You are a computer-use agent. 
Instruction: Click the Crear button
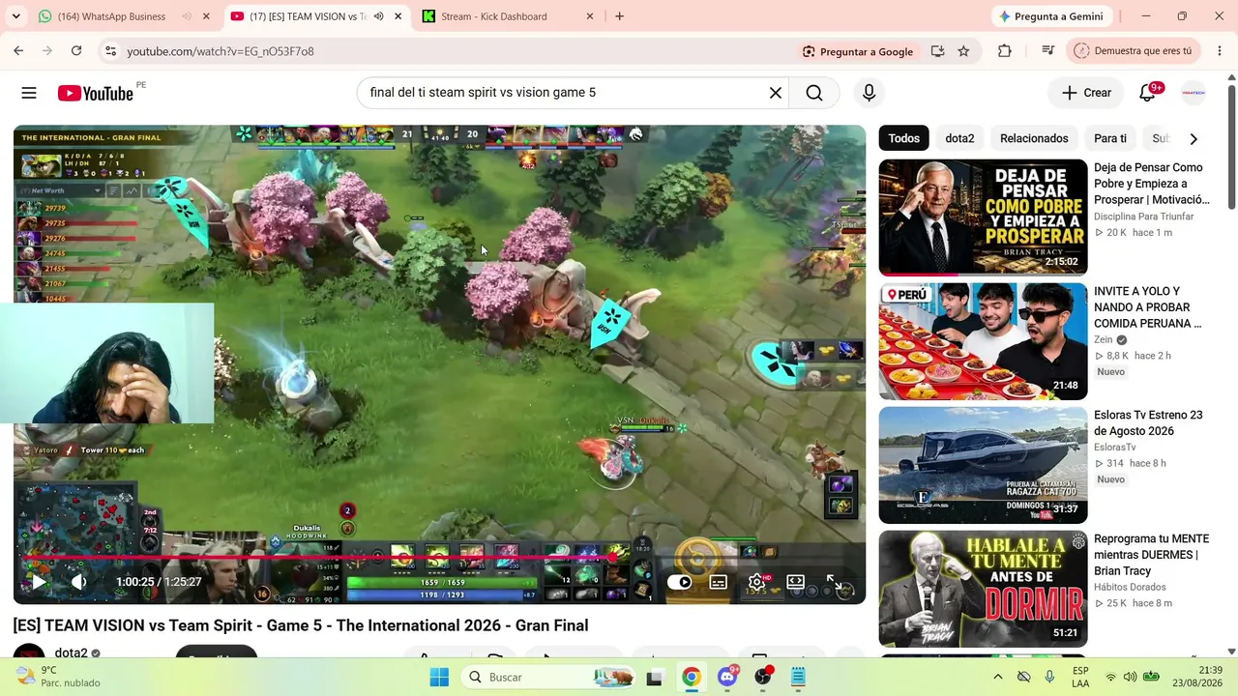(x=1086, y=93)
